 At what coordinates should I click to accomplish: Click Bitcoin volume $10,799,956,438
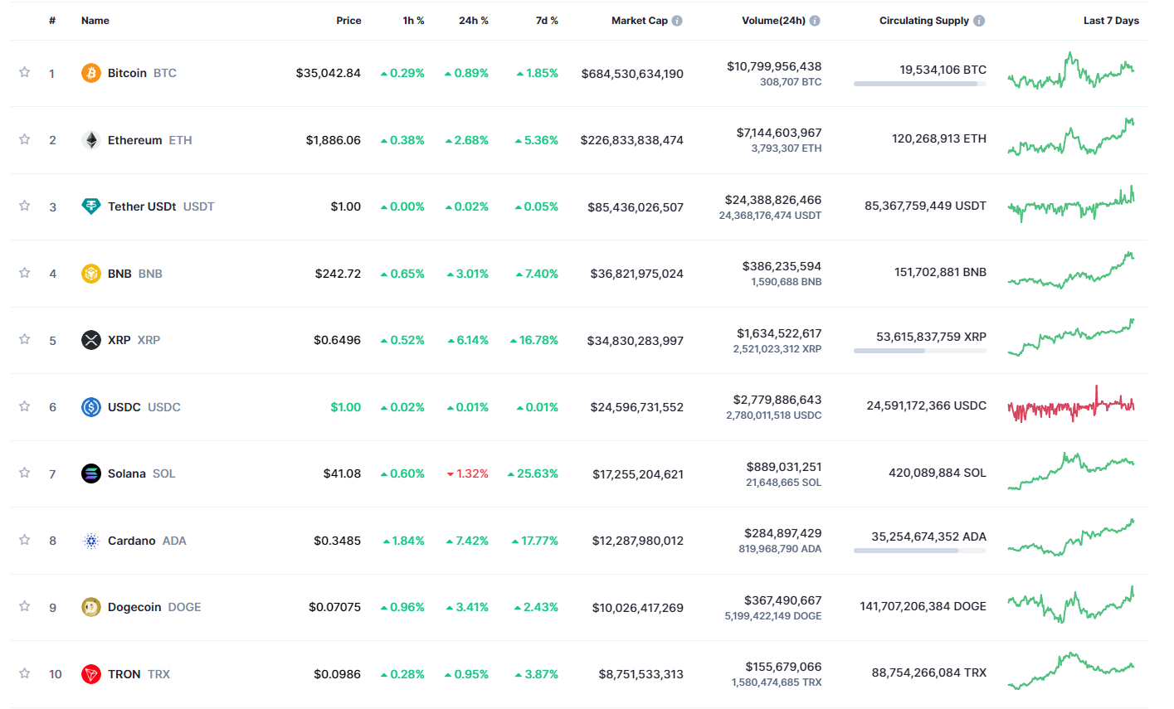click(774, 66)
